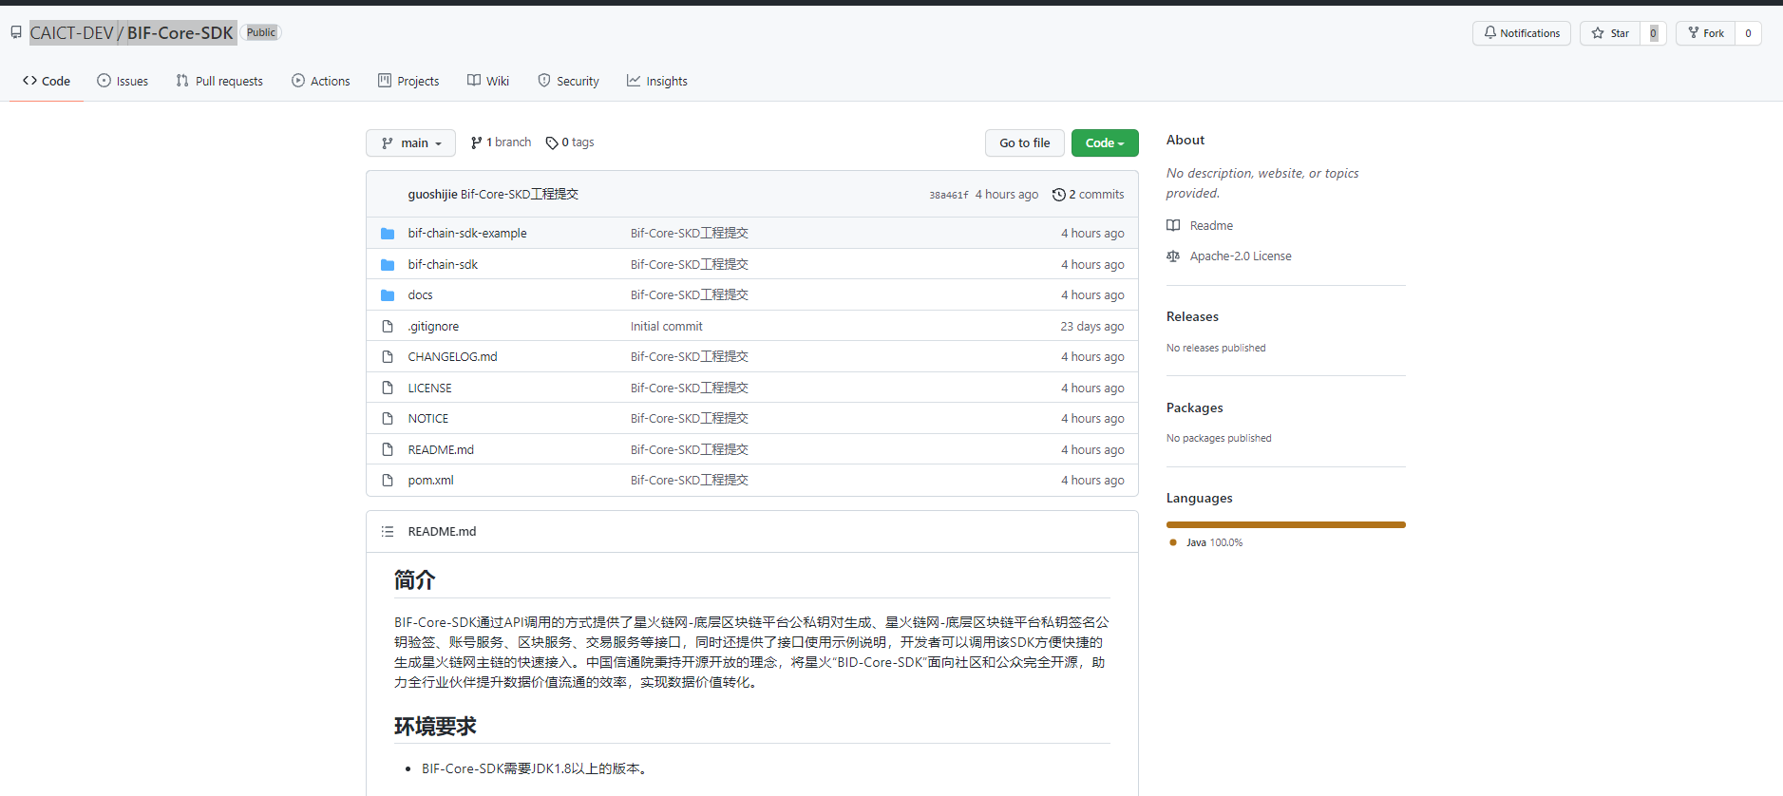Image resolution: width=1783 pixels, height=796 pixels.
Task: Open commit hash 38a461f
Action: tap(949, 196)
